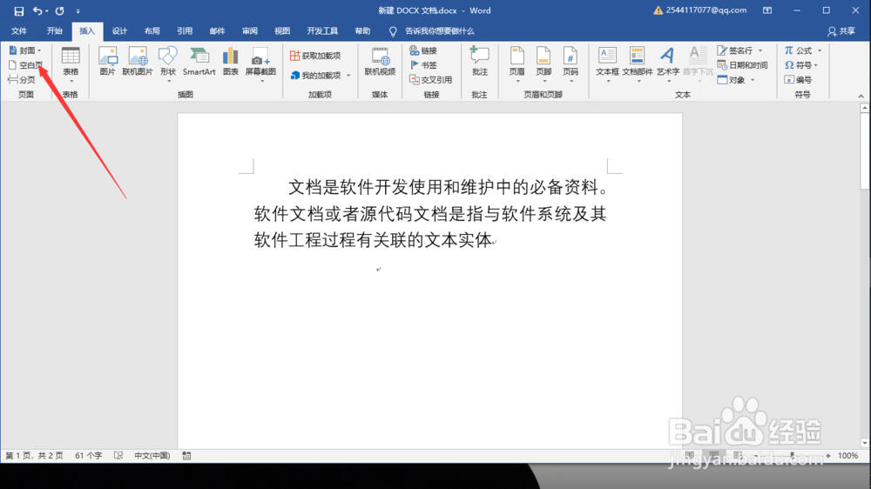Open the 文件 tab
Image resolution: width=871 pixels, height=489 pixels.
coord(19,31)
